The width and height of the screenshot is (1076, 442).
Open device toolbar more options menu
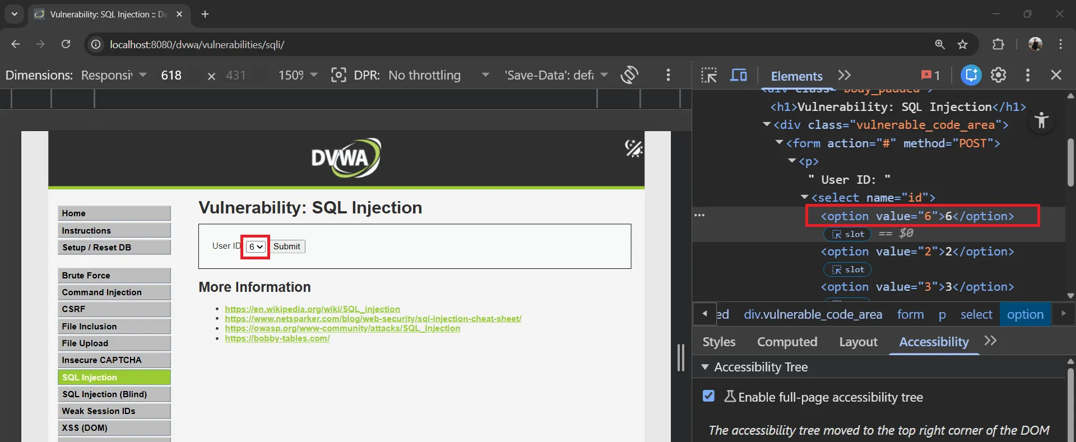pos(668,75)
